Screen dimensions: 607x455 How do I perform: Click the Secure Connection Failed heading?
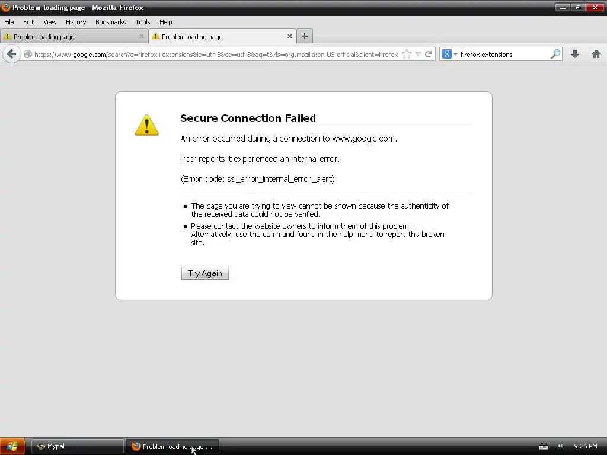[x=248, y=118]
